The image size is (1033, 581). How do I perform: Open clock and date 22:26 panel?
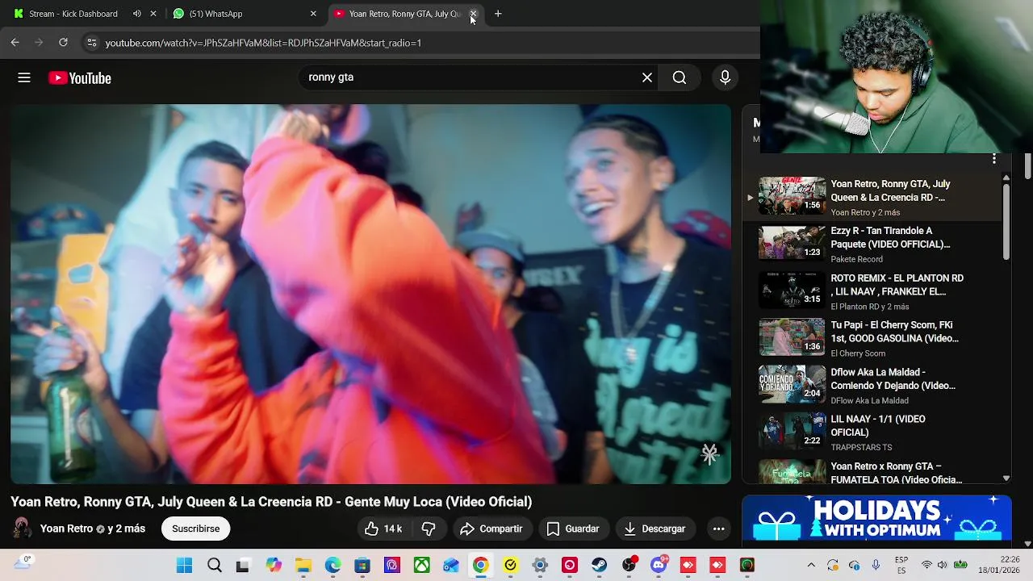997,565
